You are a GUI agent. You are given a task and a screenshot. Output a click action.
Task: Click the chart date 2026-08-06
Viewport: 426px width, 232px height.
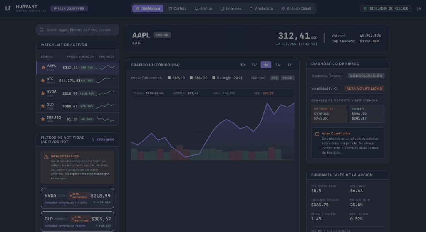click(155, 93)
